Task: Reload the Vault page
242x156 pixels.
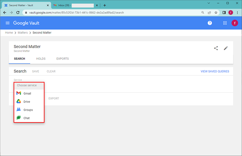Action: pyautogui.click(x=18, y=12)
